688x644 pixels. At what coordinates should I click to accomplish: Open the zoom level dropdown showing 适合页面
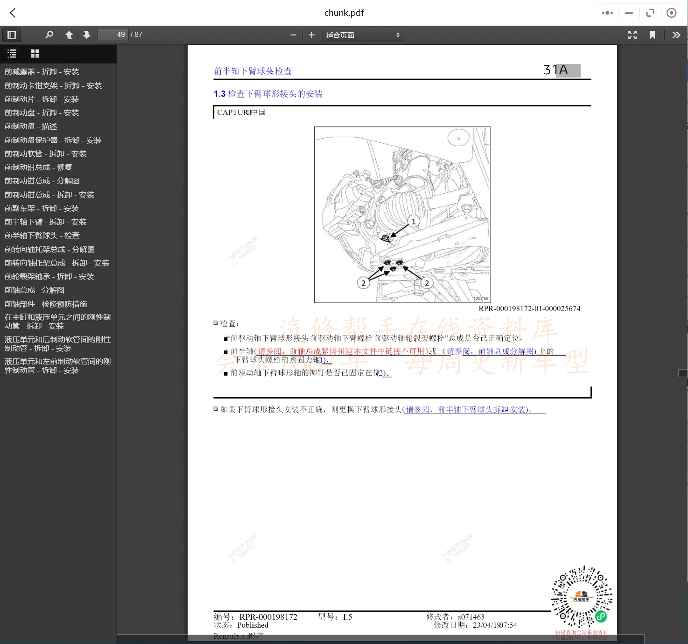click(x=363, y=35)
